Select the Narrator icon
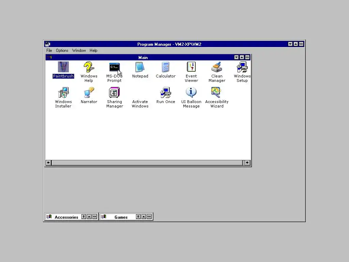The height and width of the screenshot is (262, 349). [89, 92]
